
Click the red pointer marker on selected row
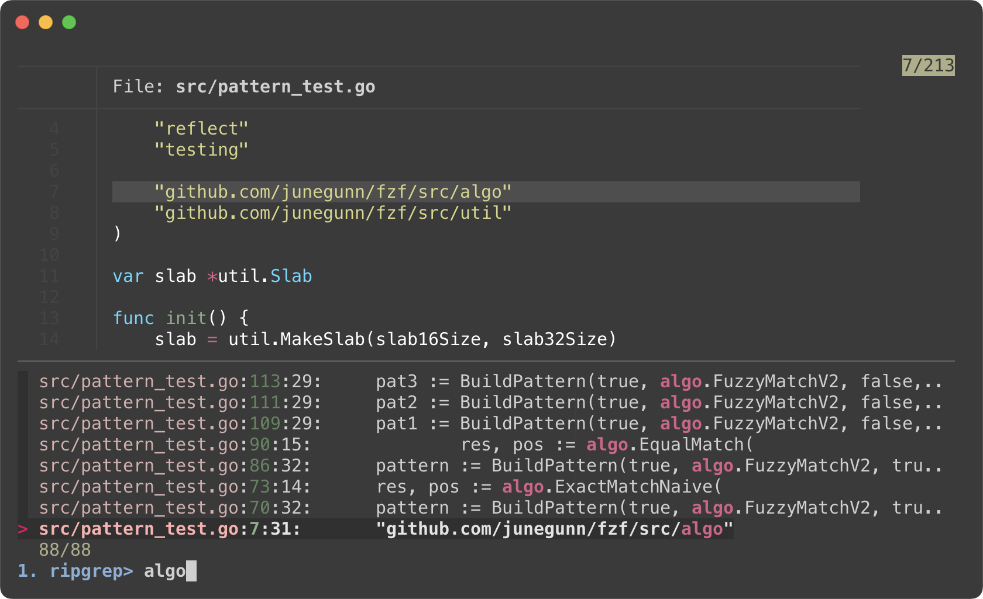23,529
